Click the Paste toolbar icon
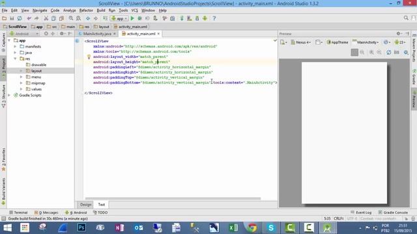 pyautogui.click(x=61, y=18)
